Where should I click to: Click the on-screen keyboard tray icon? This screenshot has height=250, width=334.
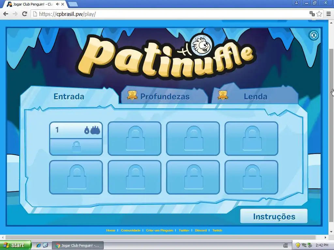pyautogui.click(x=286, y=245)
